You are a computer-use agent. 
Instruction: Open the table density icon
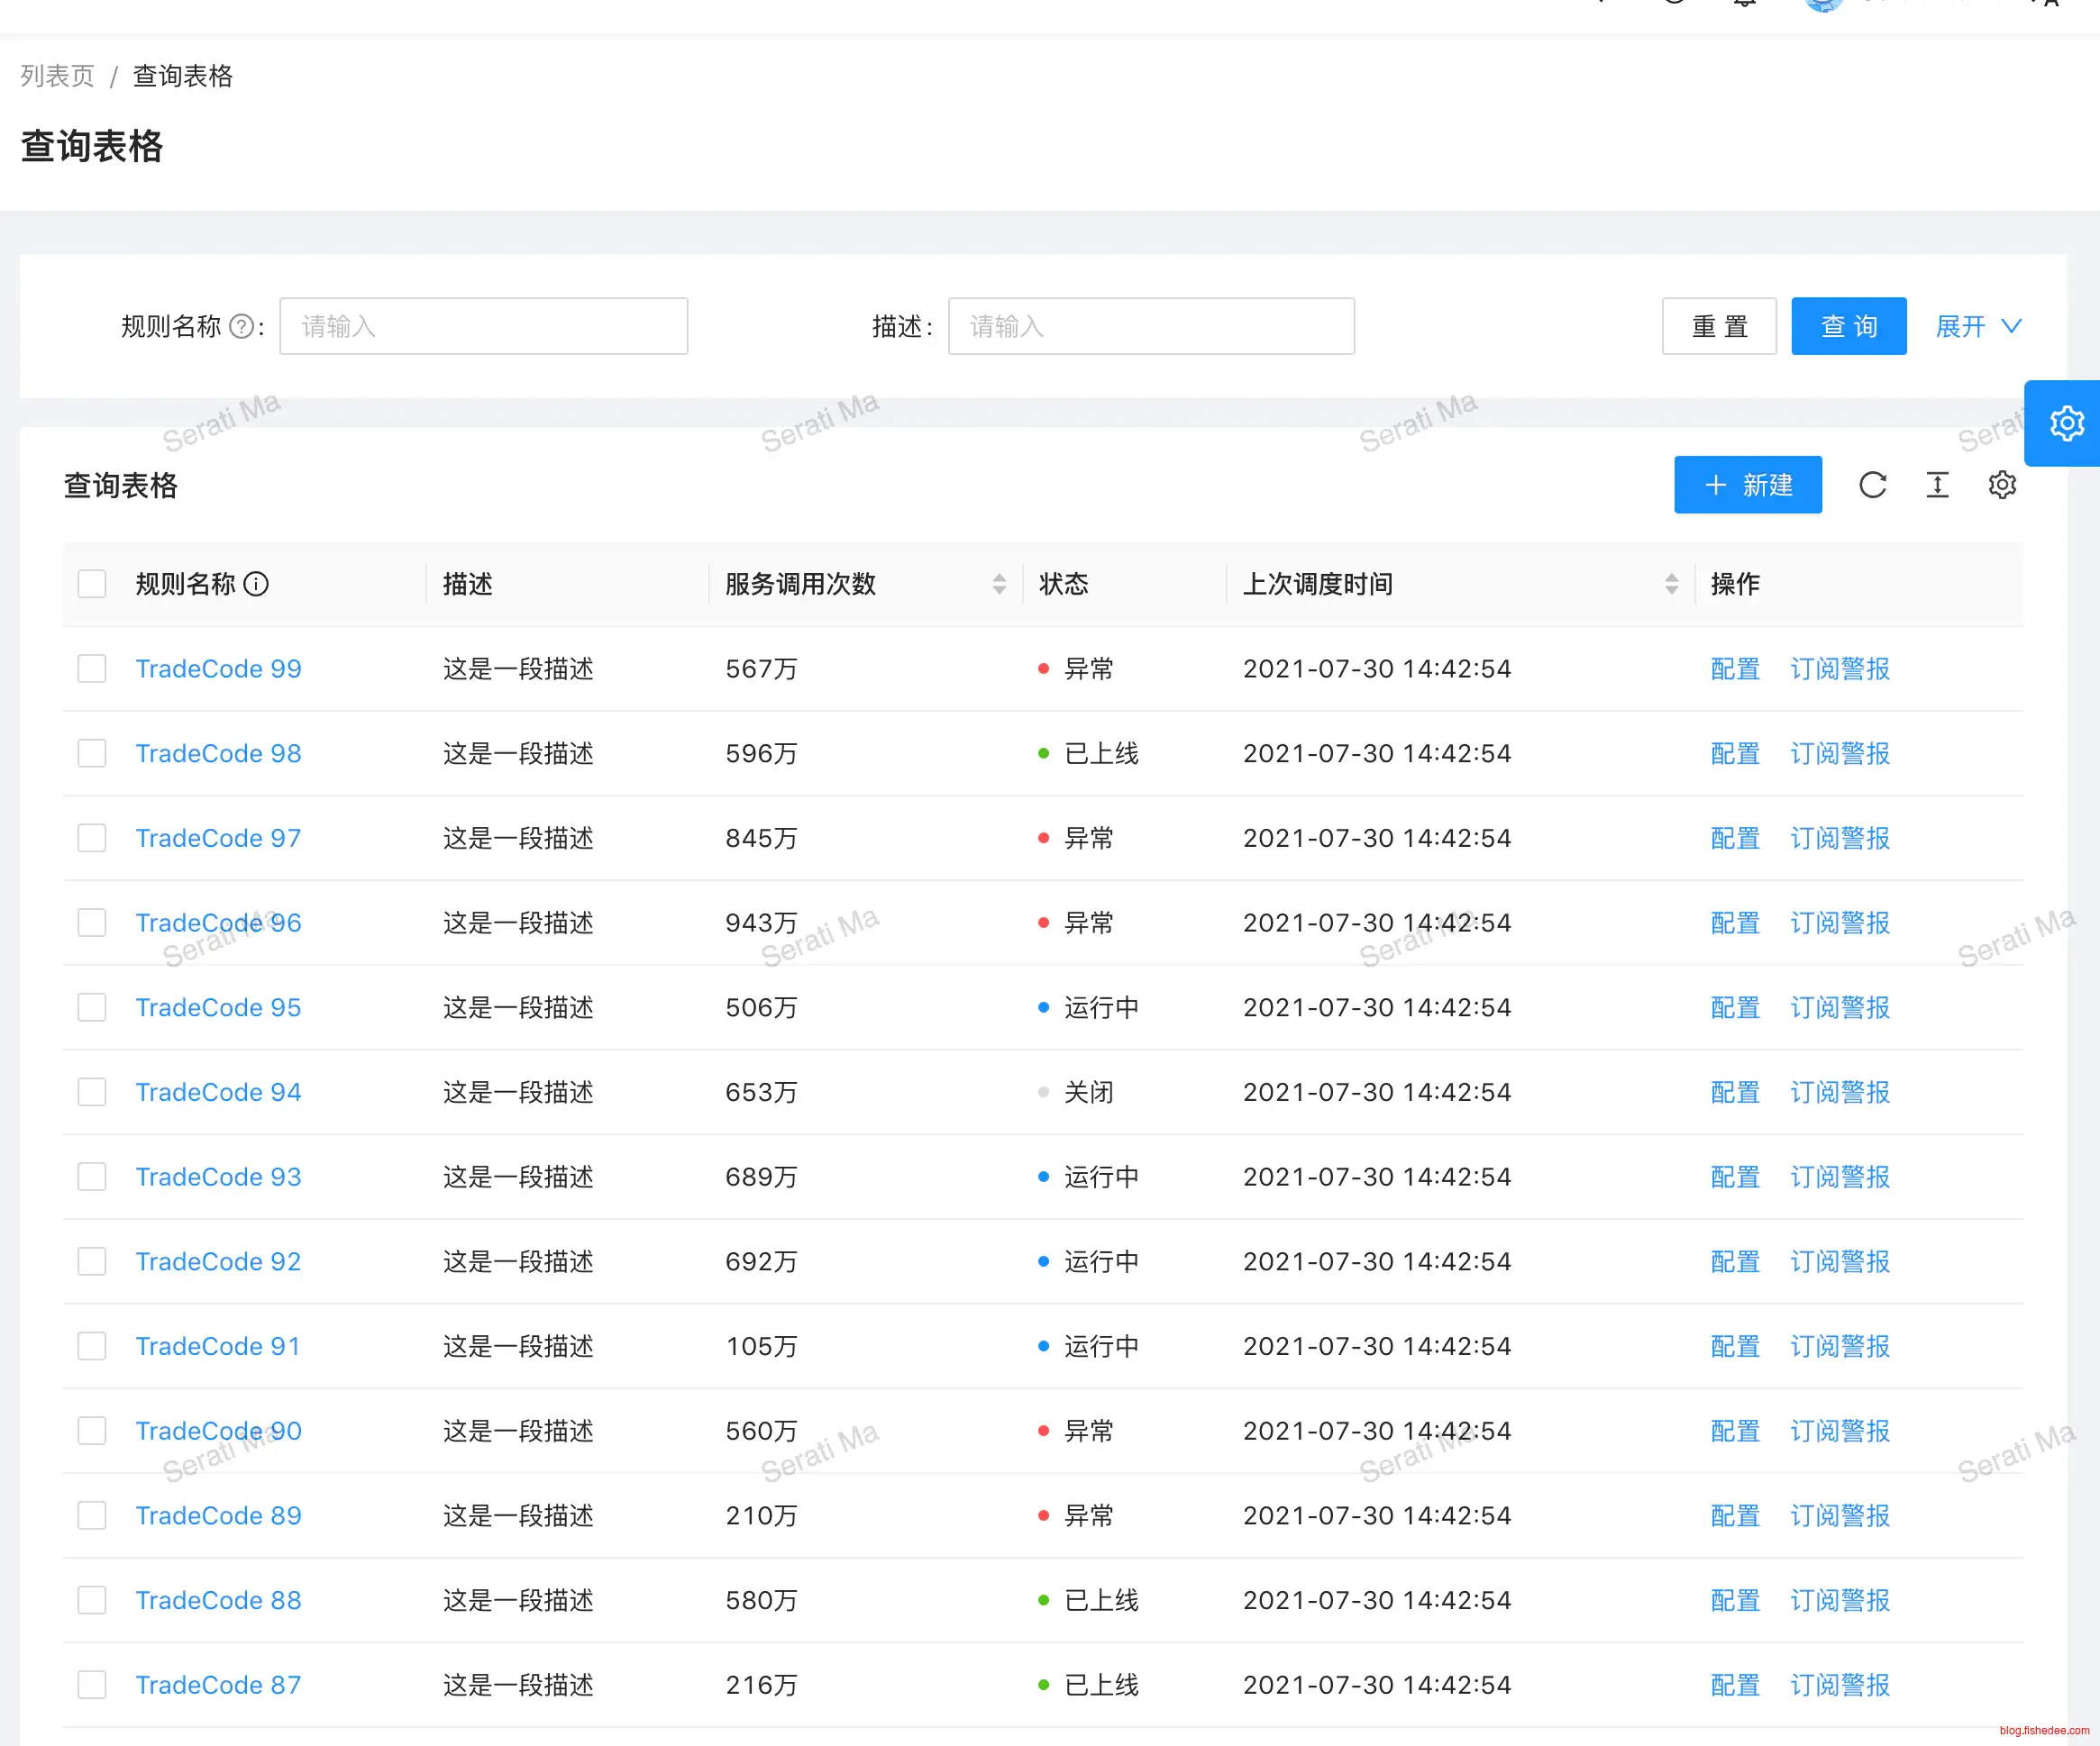1937,485
